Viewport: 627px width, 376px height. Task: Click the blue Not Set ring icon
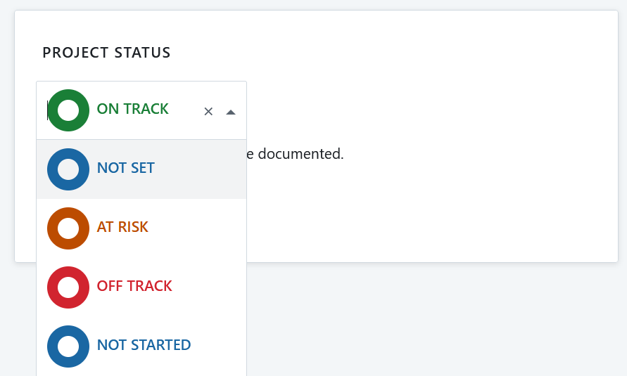pos(68,169)
